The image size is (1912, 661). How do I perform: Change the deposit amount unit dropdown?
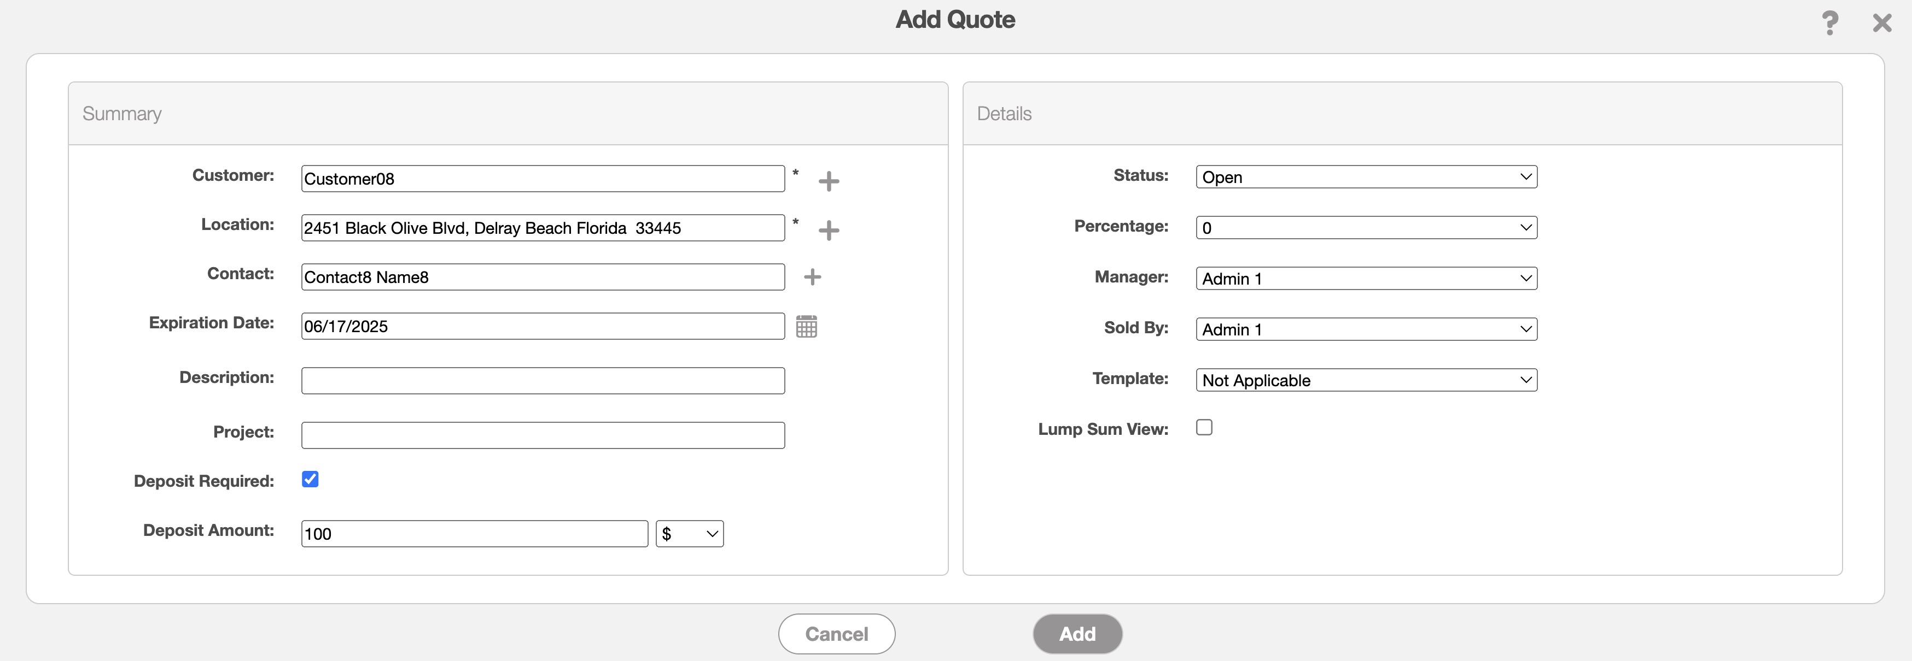(689, 534)
